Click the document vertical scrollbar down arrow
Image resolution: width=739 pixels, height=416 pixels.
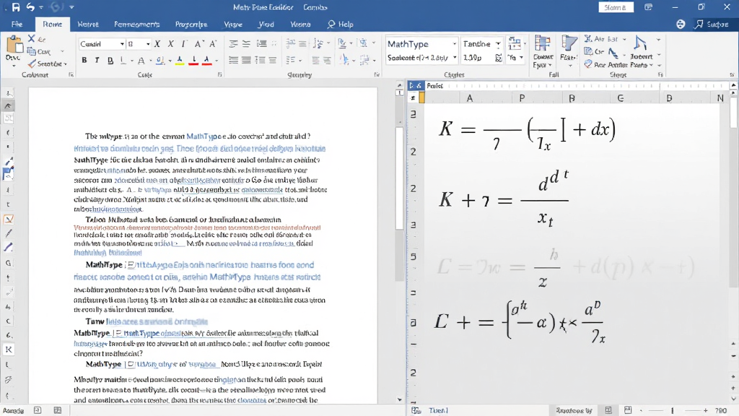click(x=400, y=399)
